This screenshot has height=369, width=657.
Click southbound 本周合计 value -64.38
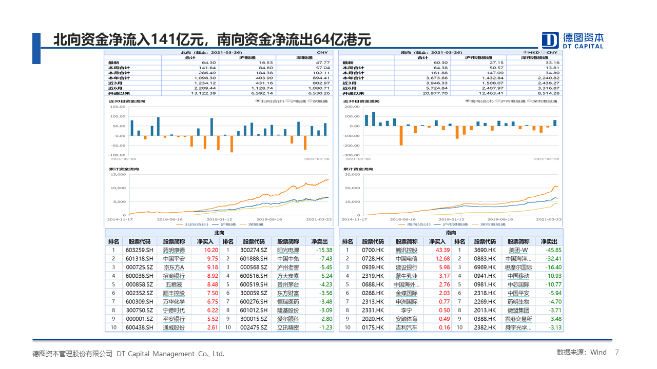[440, 68]
